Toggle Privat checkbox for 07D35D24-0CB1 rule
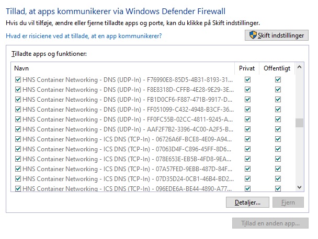The width and height of the screenshot is (318, 239). (247, 178)
